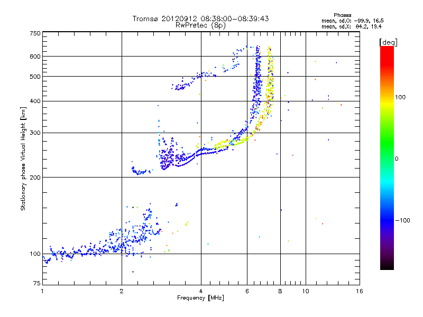
Task: Click the x-axis tick label '2'
Action: tap(122, 291)
